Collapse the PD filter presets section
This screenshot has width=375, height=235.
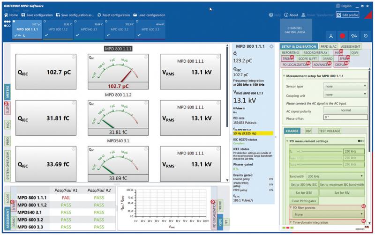pyautogui.click(x=291, y=207)
